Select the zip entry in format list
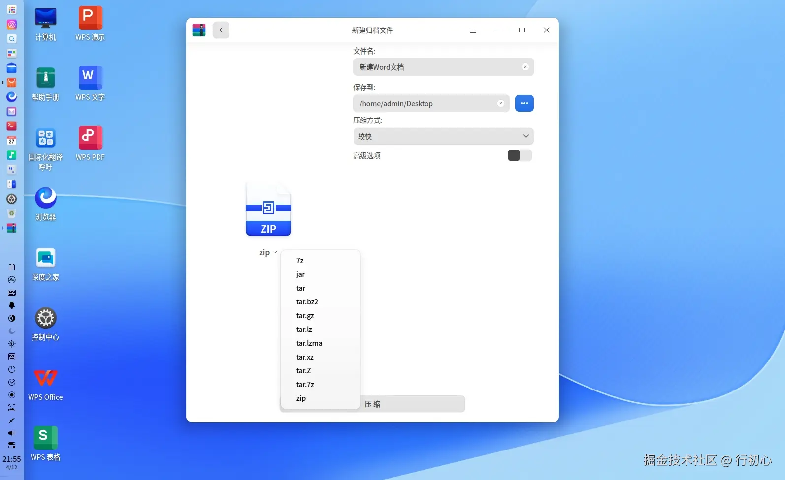Viewport: 785px width, 480px height. pos(321,398)
